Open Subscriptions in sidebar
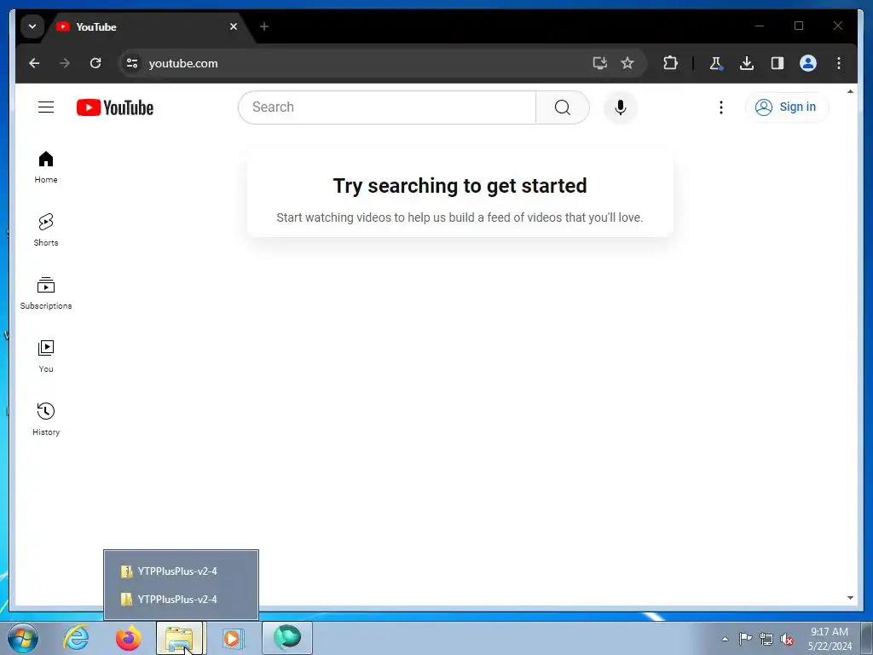This screenshot has height=655, width=873. point(46,293)
